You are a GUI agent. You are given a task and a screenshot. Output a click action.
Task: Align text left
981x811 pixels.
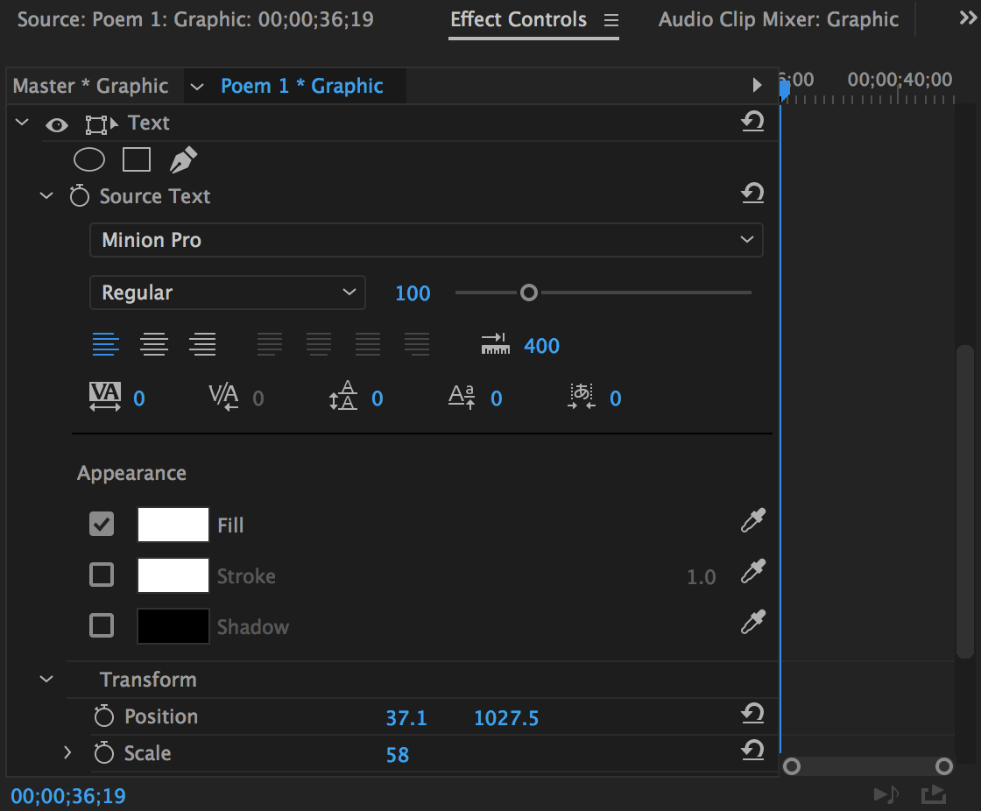[x=106, y=344]
